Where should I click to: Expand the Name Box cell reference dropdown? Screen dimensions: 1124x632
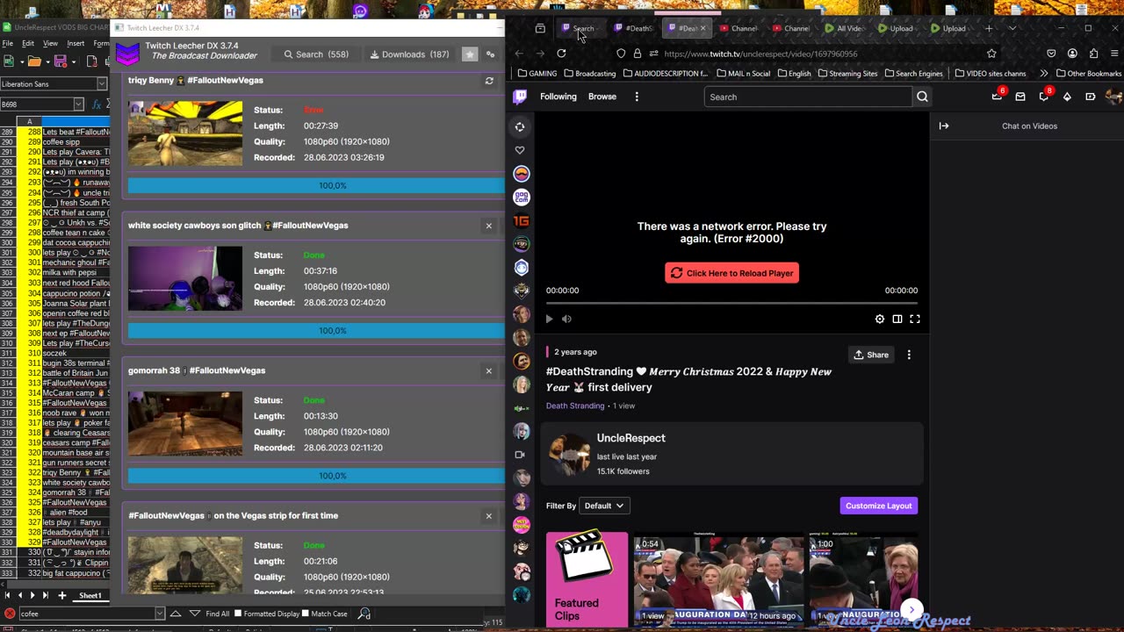pos(78,104)
